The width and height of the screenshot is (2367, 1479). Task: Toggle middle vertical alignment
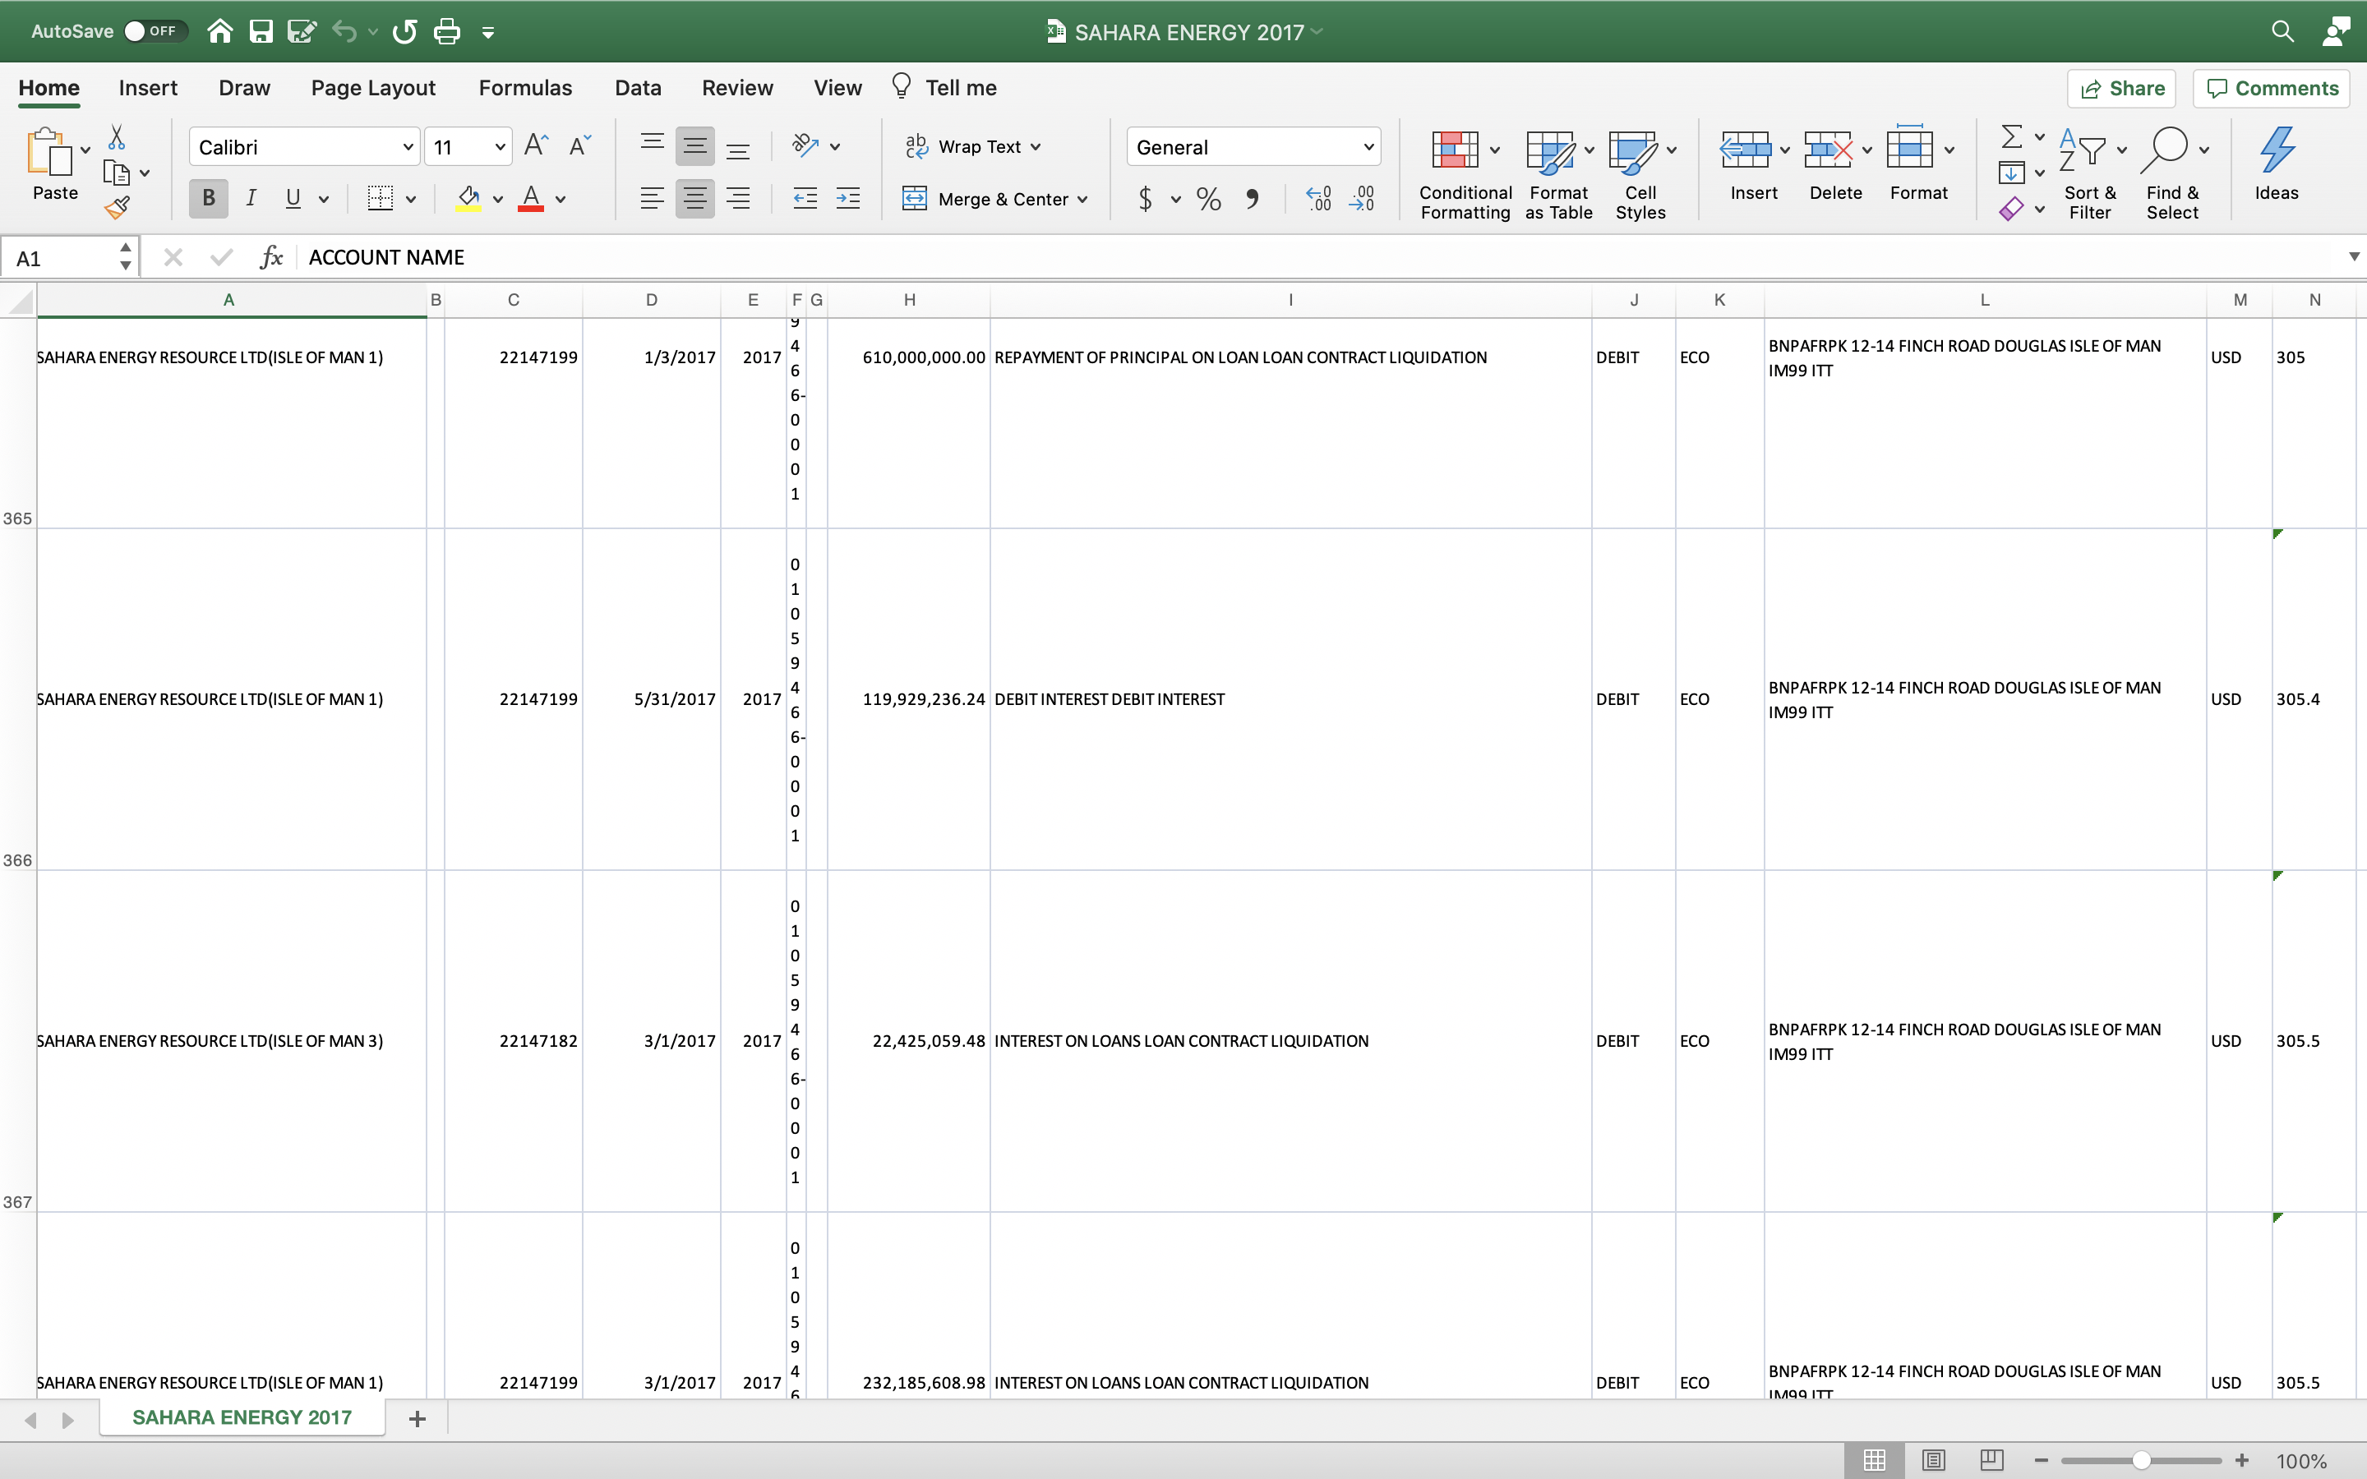694,145
